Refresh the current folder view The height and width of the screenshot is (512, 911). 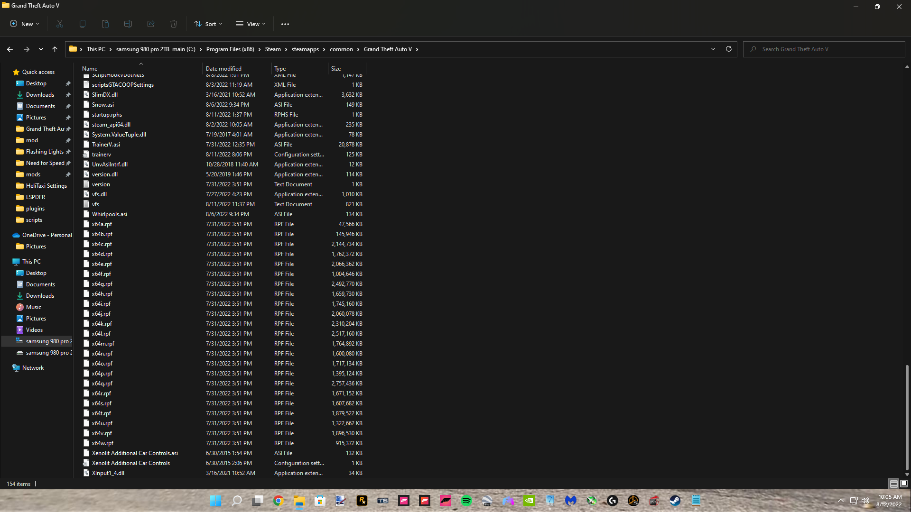[729, 49]
